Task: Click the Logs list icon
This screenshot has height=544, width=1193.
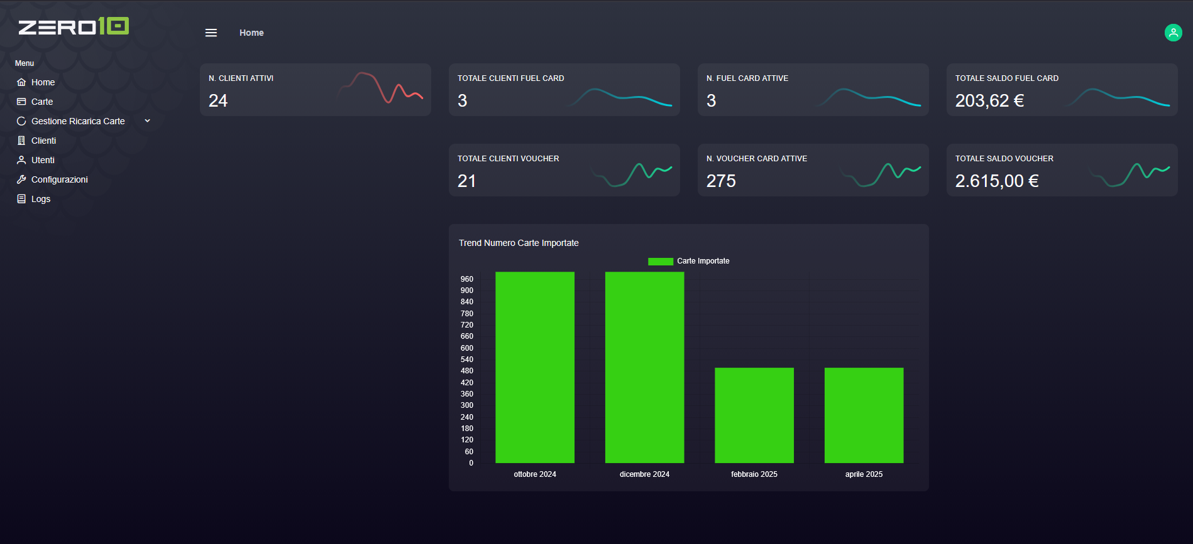Action: click(21, 199)
